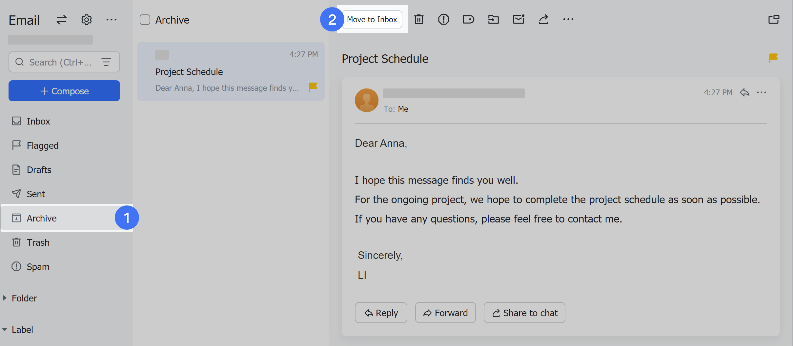Open the Email settings gear
The image size is (793, 346).
click(86, 20)
